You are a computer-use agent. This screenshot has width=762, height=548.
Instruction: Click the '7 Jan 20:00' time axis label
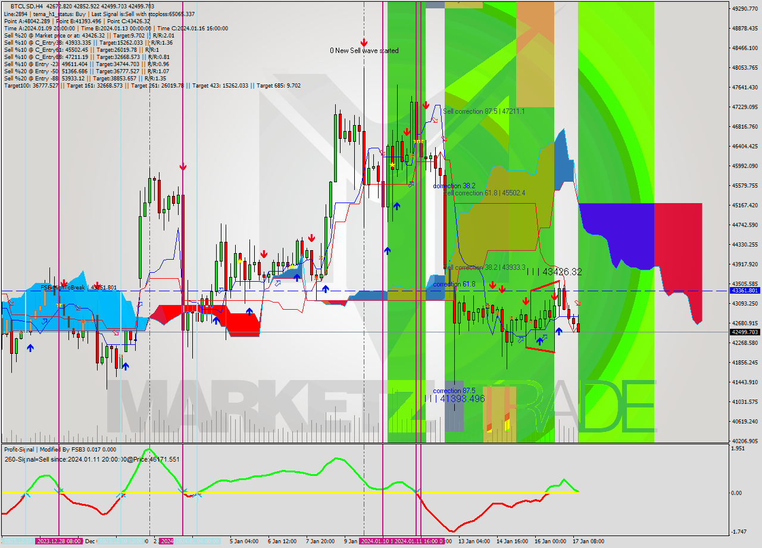320,541
